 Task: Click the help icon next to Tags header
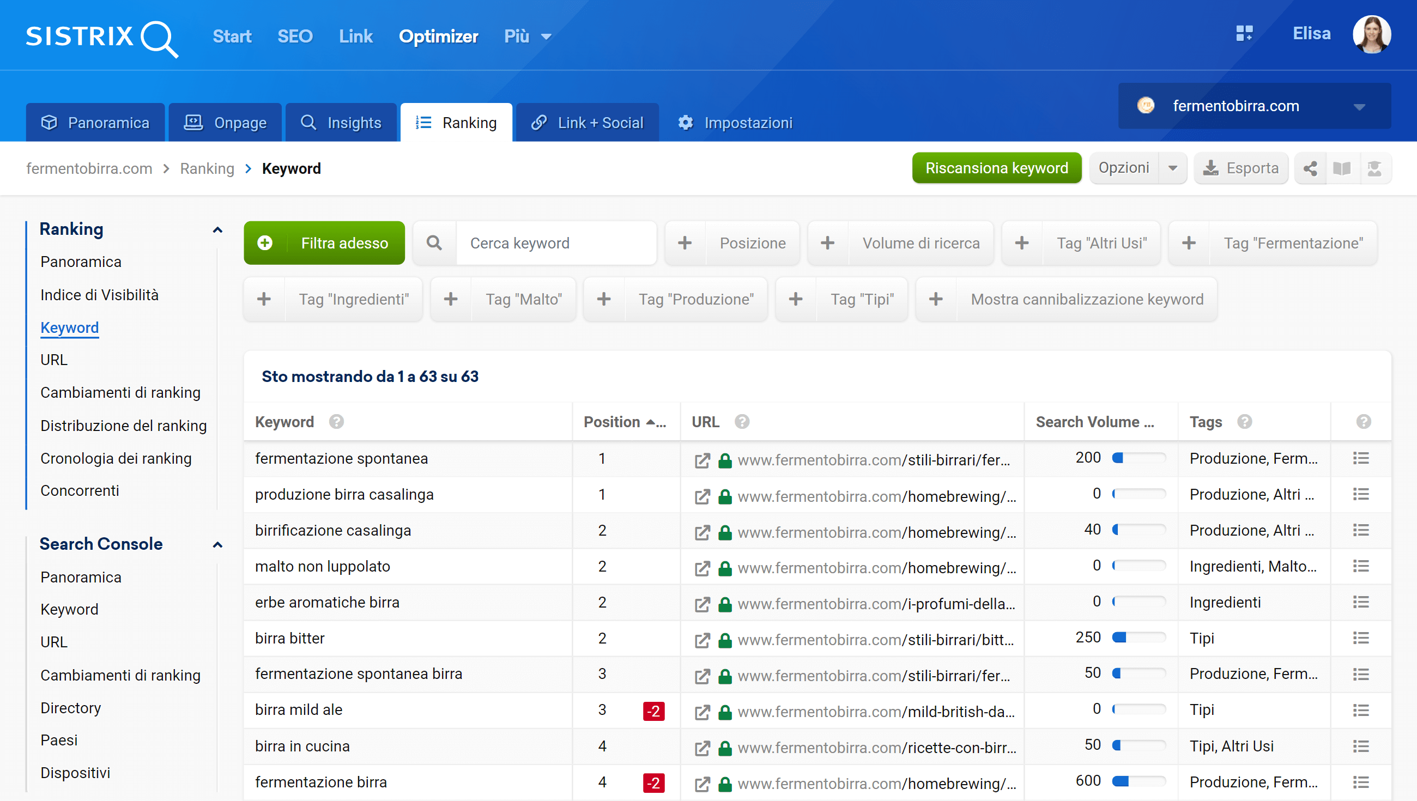click(x=1245, y=422)
